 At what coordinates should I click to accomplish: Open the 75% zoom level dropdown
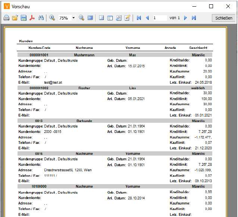pyautogui.click(x=73, y=18)
